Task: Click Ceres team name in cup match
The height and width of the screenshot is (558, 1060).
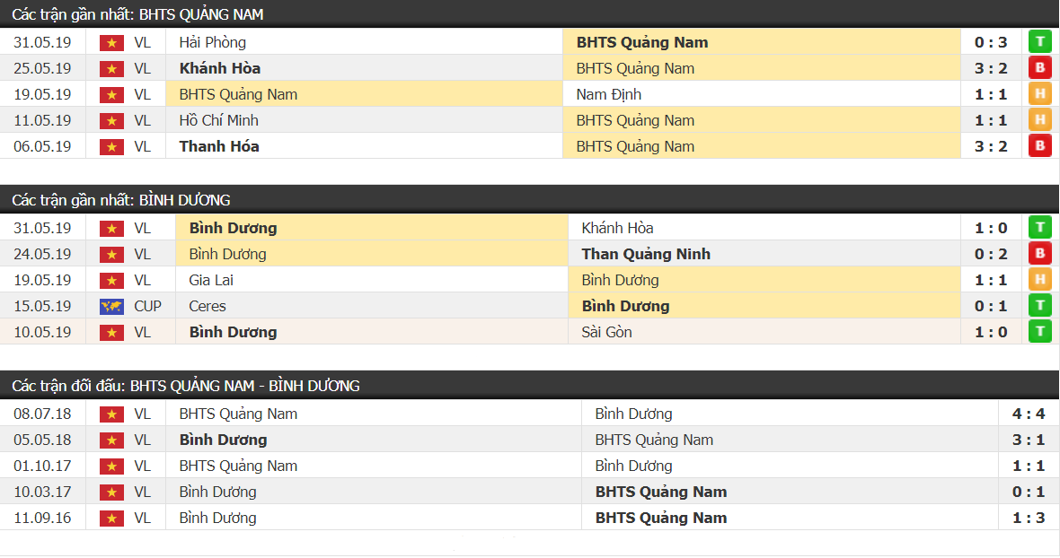Action: tap(208, 306)
